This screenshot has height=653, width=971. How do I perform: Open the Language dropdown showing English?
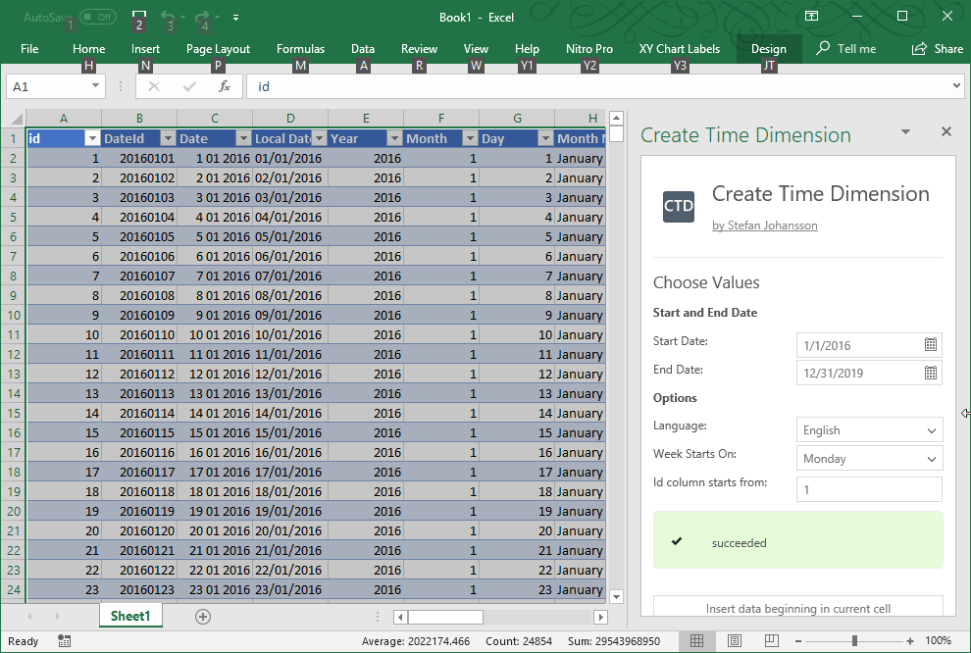(x=869, y=429)
